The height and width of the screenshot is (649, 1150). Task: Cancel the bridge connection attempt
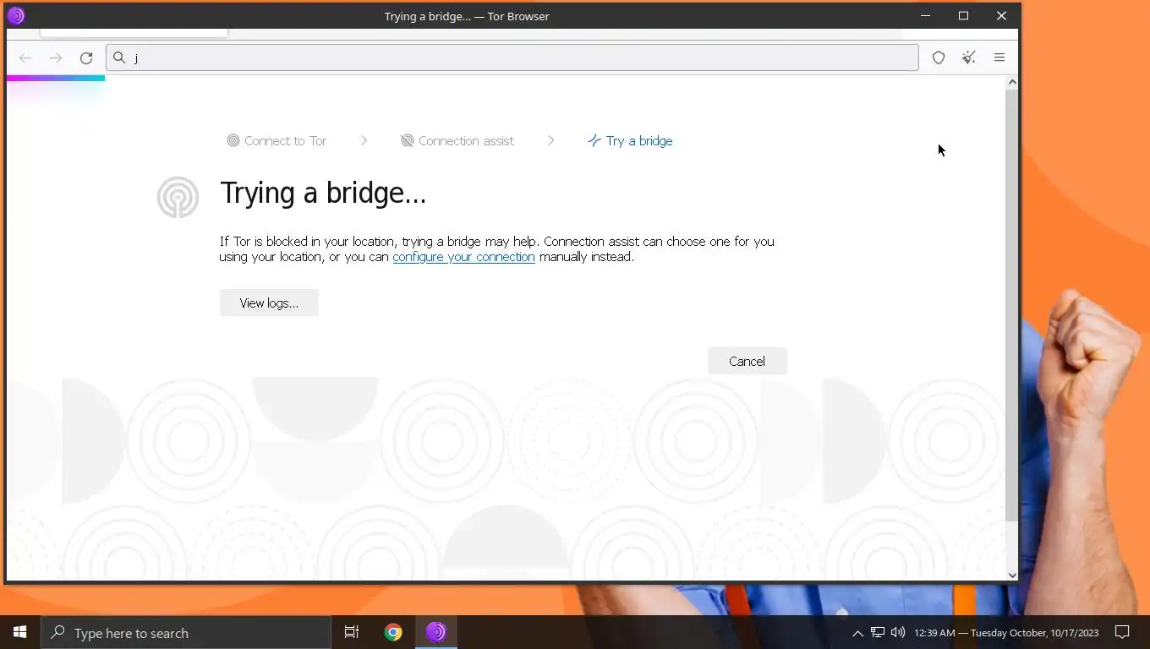pyautogui.click(x=747, y=361)
